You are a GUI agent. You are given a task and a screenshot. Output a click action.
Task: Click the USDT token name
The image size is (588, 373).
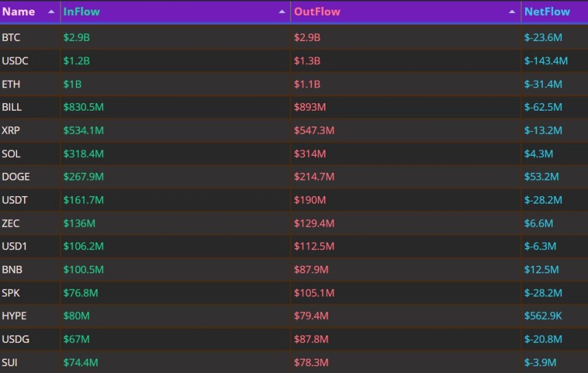(14, 199)
